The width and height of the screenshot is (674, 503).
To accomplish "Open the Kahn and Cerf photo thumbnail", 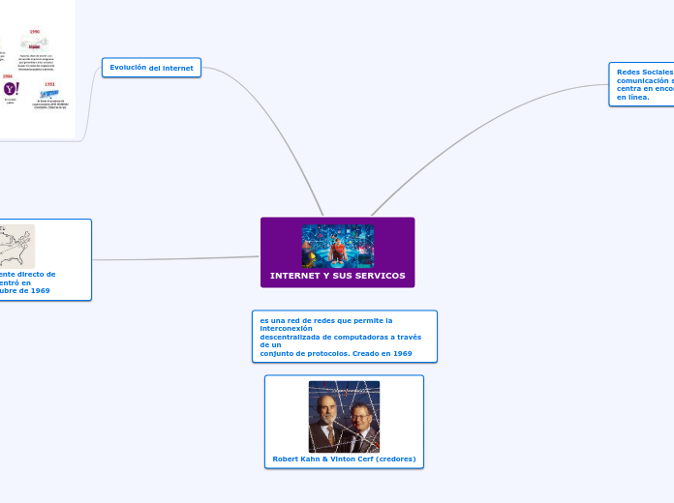I will tap(344, 417).
